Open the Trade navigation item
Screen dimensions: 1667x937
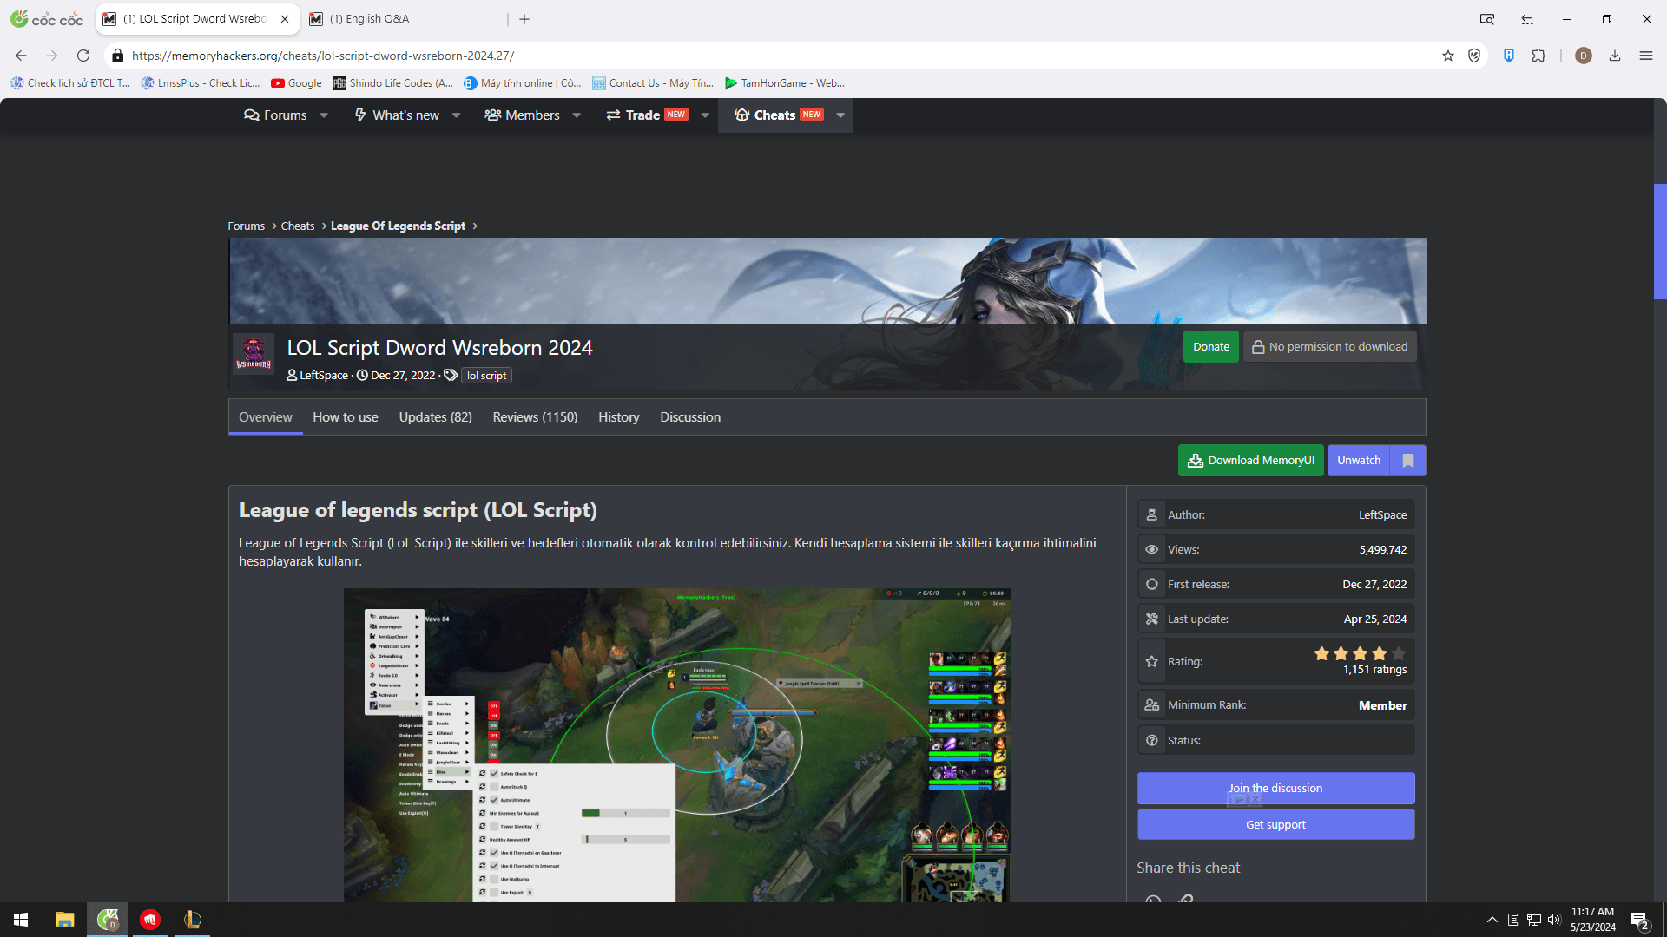[647, 115]
